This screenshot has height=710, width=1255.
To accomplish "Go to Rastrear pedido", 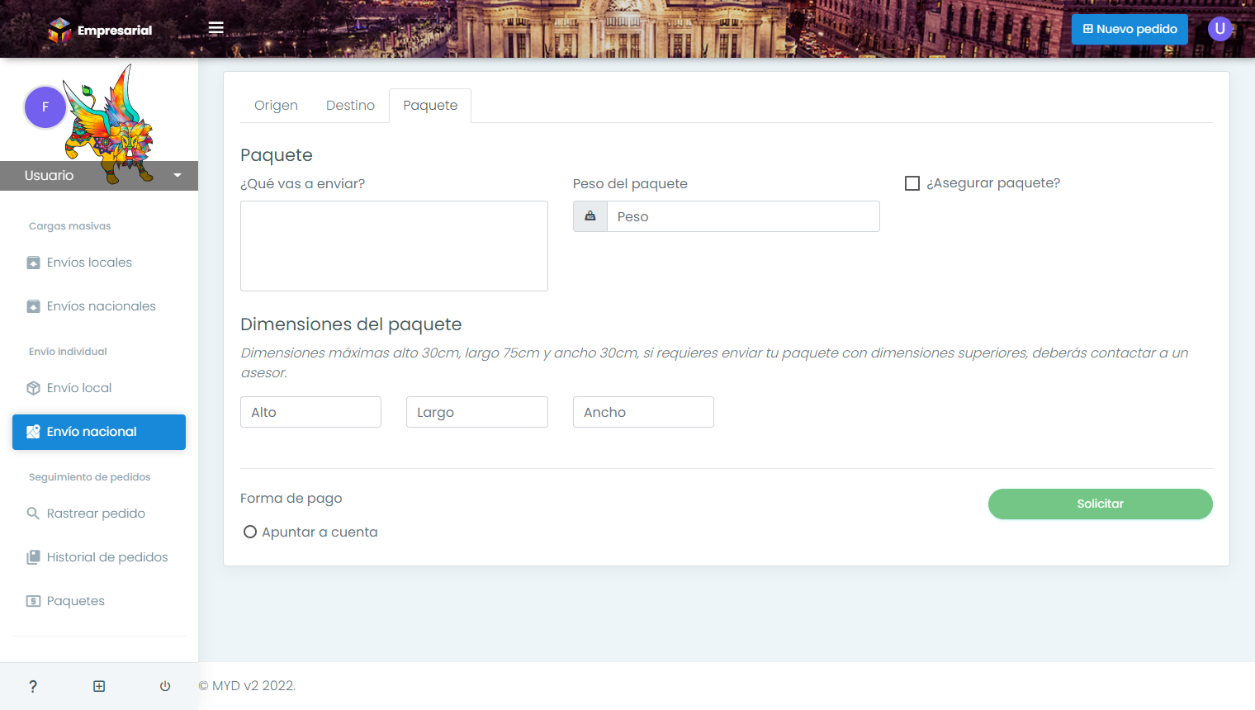I will (x=99, y=514).
